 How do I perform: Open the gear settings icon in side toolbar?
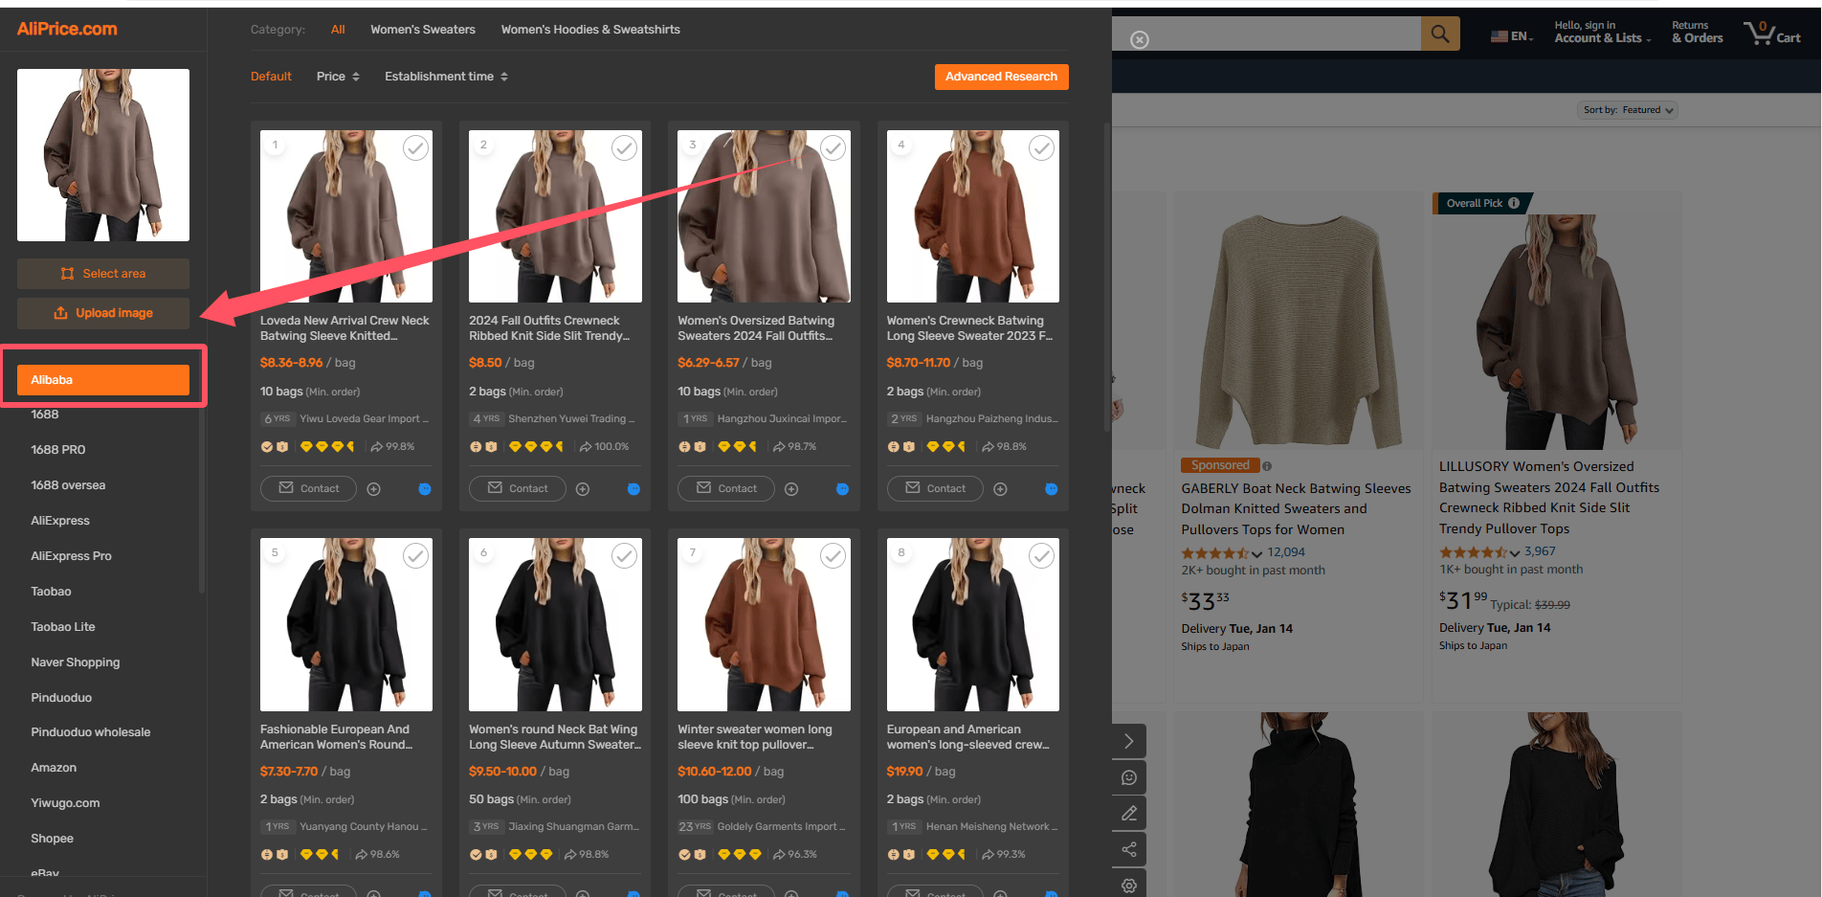coord(1129,885)
